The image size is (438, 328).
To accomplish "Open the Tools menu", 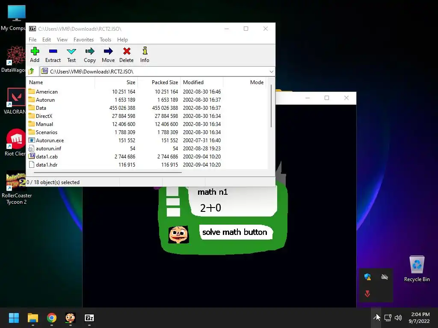I will 105,40.
